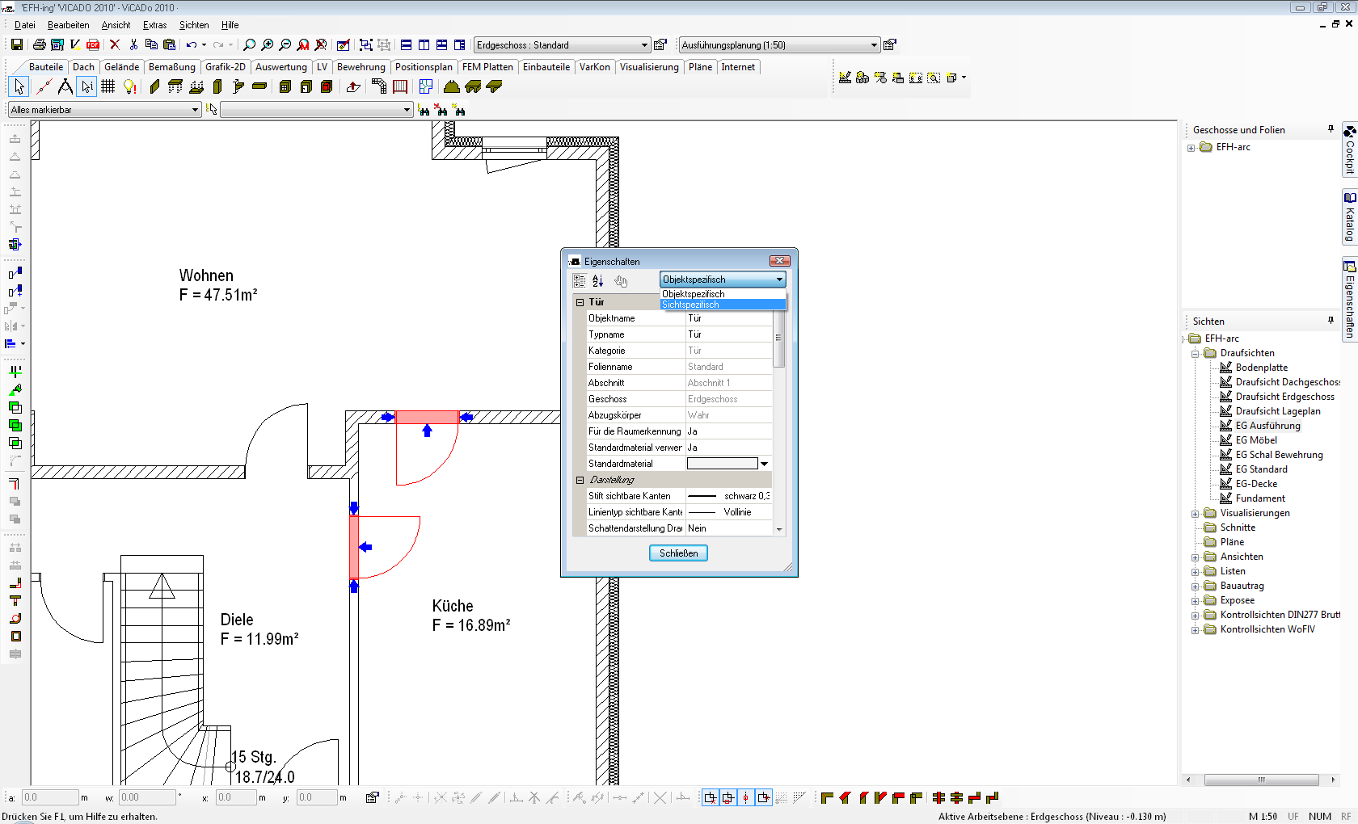
Task: Click first red-olive wall corner join icon
Action: pyautogui.click(x=827, y=797)
